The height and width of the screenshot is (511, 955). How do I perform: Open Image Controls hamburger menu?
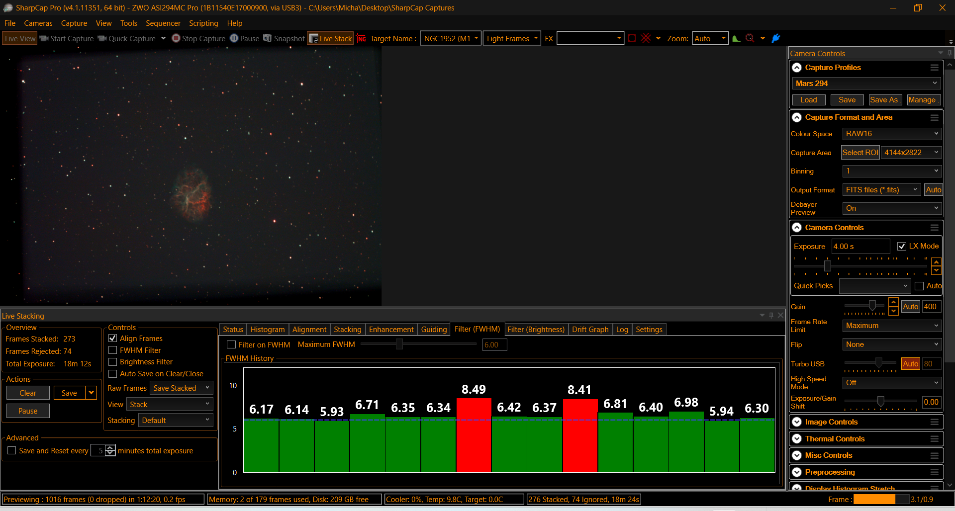tap(935, 422)
